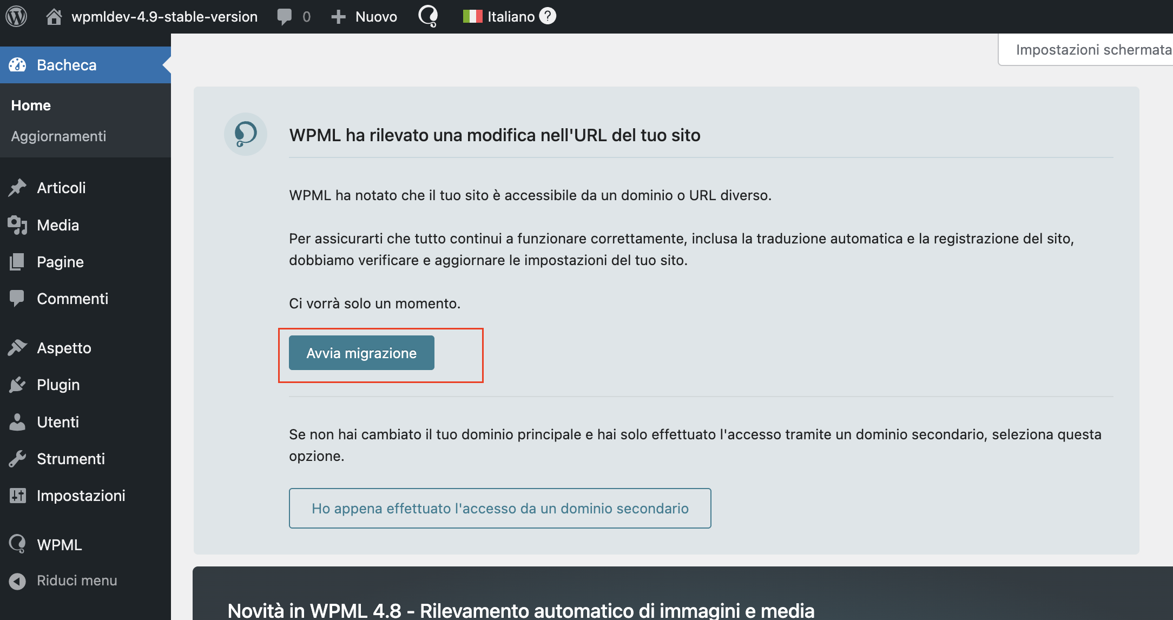This screenshot has height=620, width=1173.
Task: Click the Articoli pin icon
Action: pyautogui.click(x=17, y=188)
